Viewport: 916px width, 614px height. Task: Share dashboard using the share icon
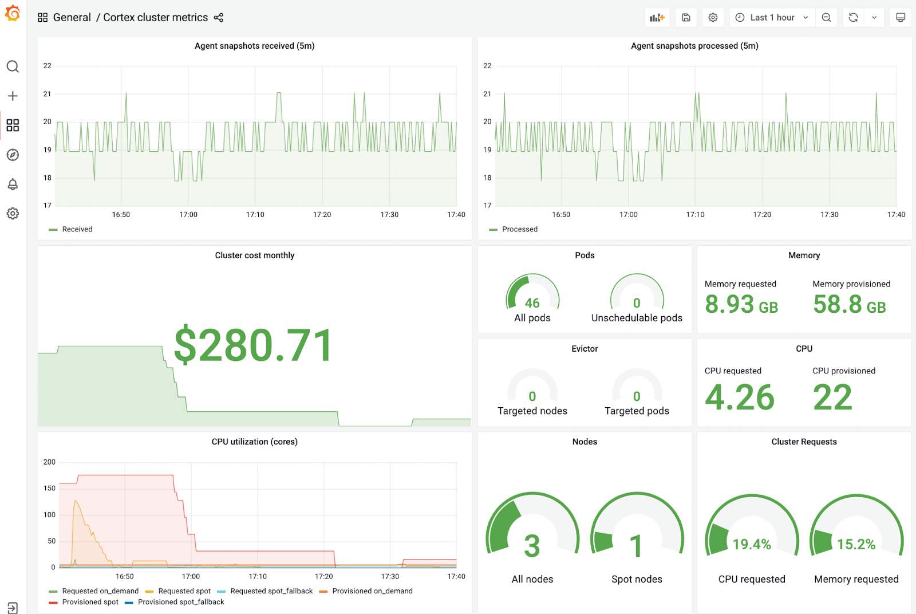coord(218,18)
